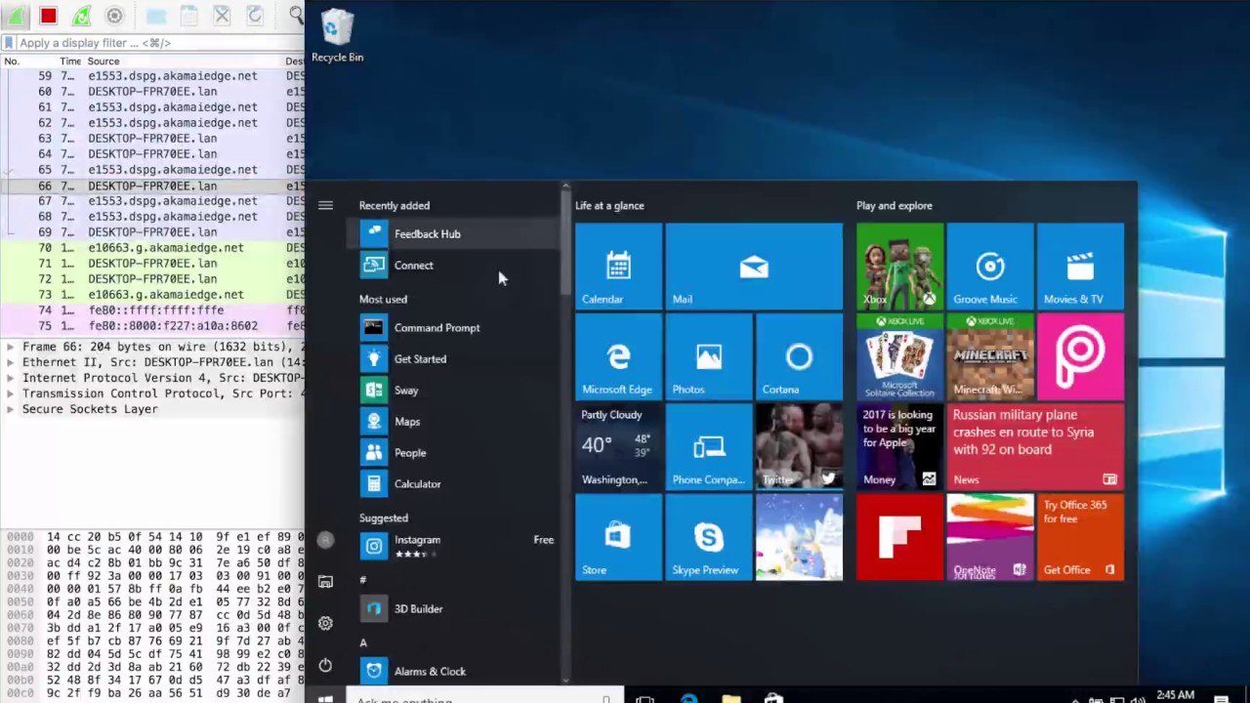Click the Start menu app list scrollbar
The height and width of the screenshot is (703, 1250).
(x=564, y=244)
